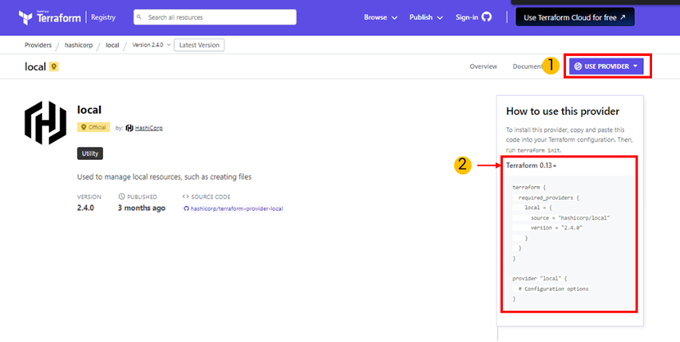
Task: Click the version value 2.4.0 under VERSION
Action: pyautogui.click(x=85, y=207)
